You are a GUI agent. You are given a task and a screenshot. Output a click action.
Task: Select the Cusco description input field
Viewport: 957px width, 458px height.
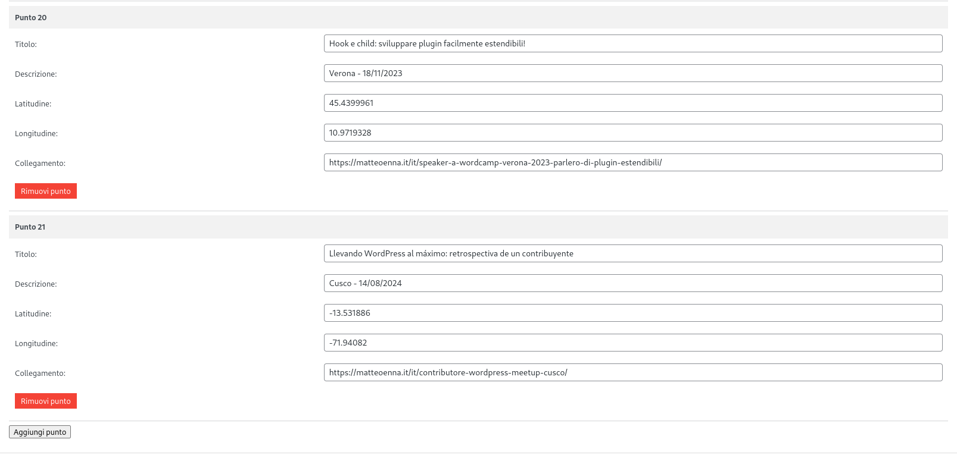pyautogui.click(x=633, y=283)
